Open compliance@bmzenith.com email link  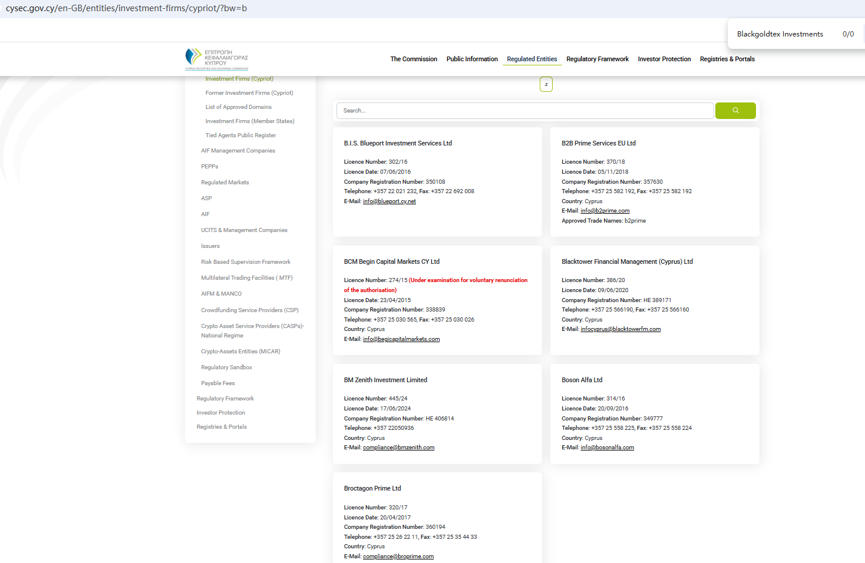[398, 448]
